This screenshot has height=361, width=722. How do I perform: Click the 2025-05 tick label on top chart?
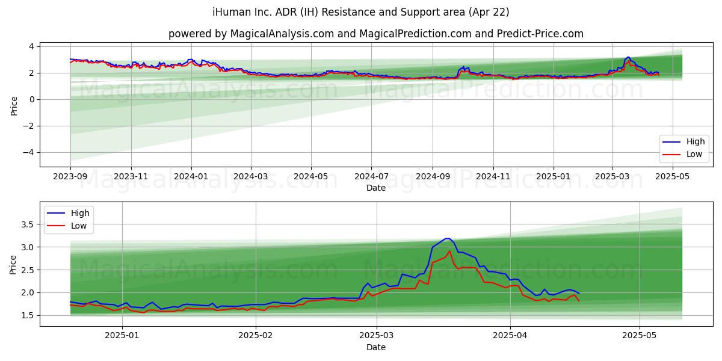coord(672,177)
